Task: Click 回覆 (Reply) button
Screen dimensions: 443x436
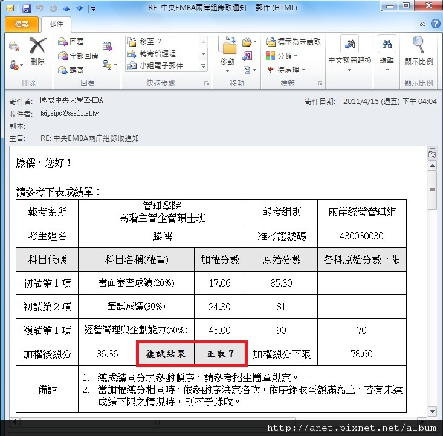Action: (x=71, y=42)
